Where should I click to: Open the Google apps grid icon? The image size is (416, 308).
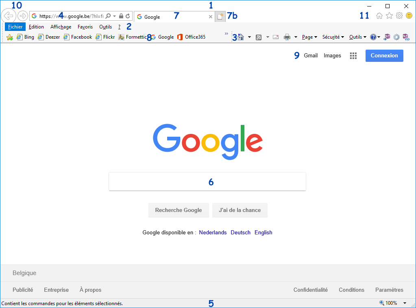click(353, 56)
